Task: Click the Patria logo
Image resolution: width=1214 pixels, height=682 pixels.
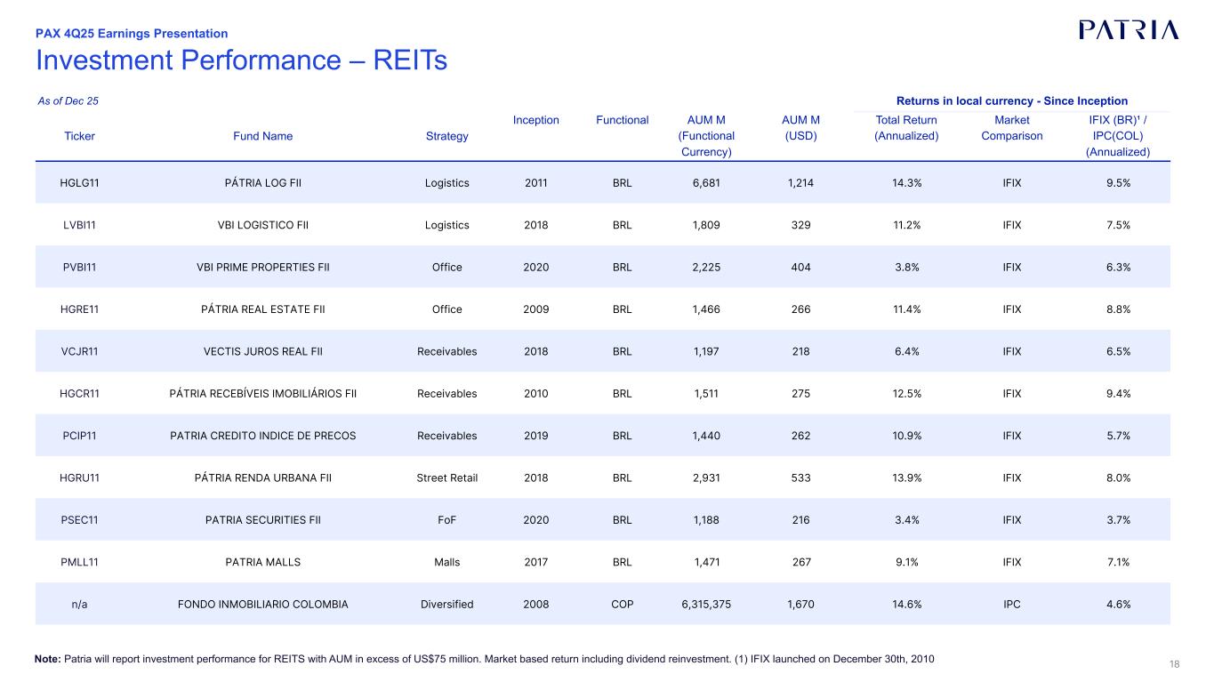Action: pyautogui.click(x=1129, y=30)
